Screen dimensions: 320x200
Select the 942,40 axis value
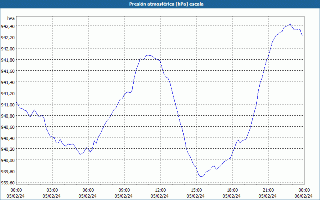(8, 26)
